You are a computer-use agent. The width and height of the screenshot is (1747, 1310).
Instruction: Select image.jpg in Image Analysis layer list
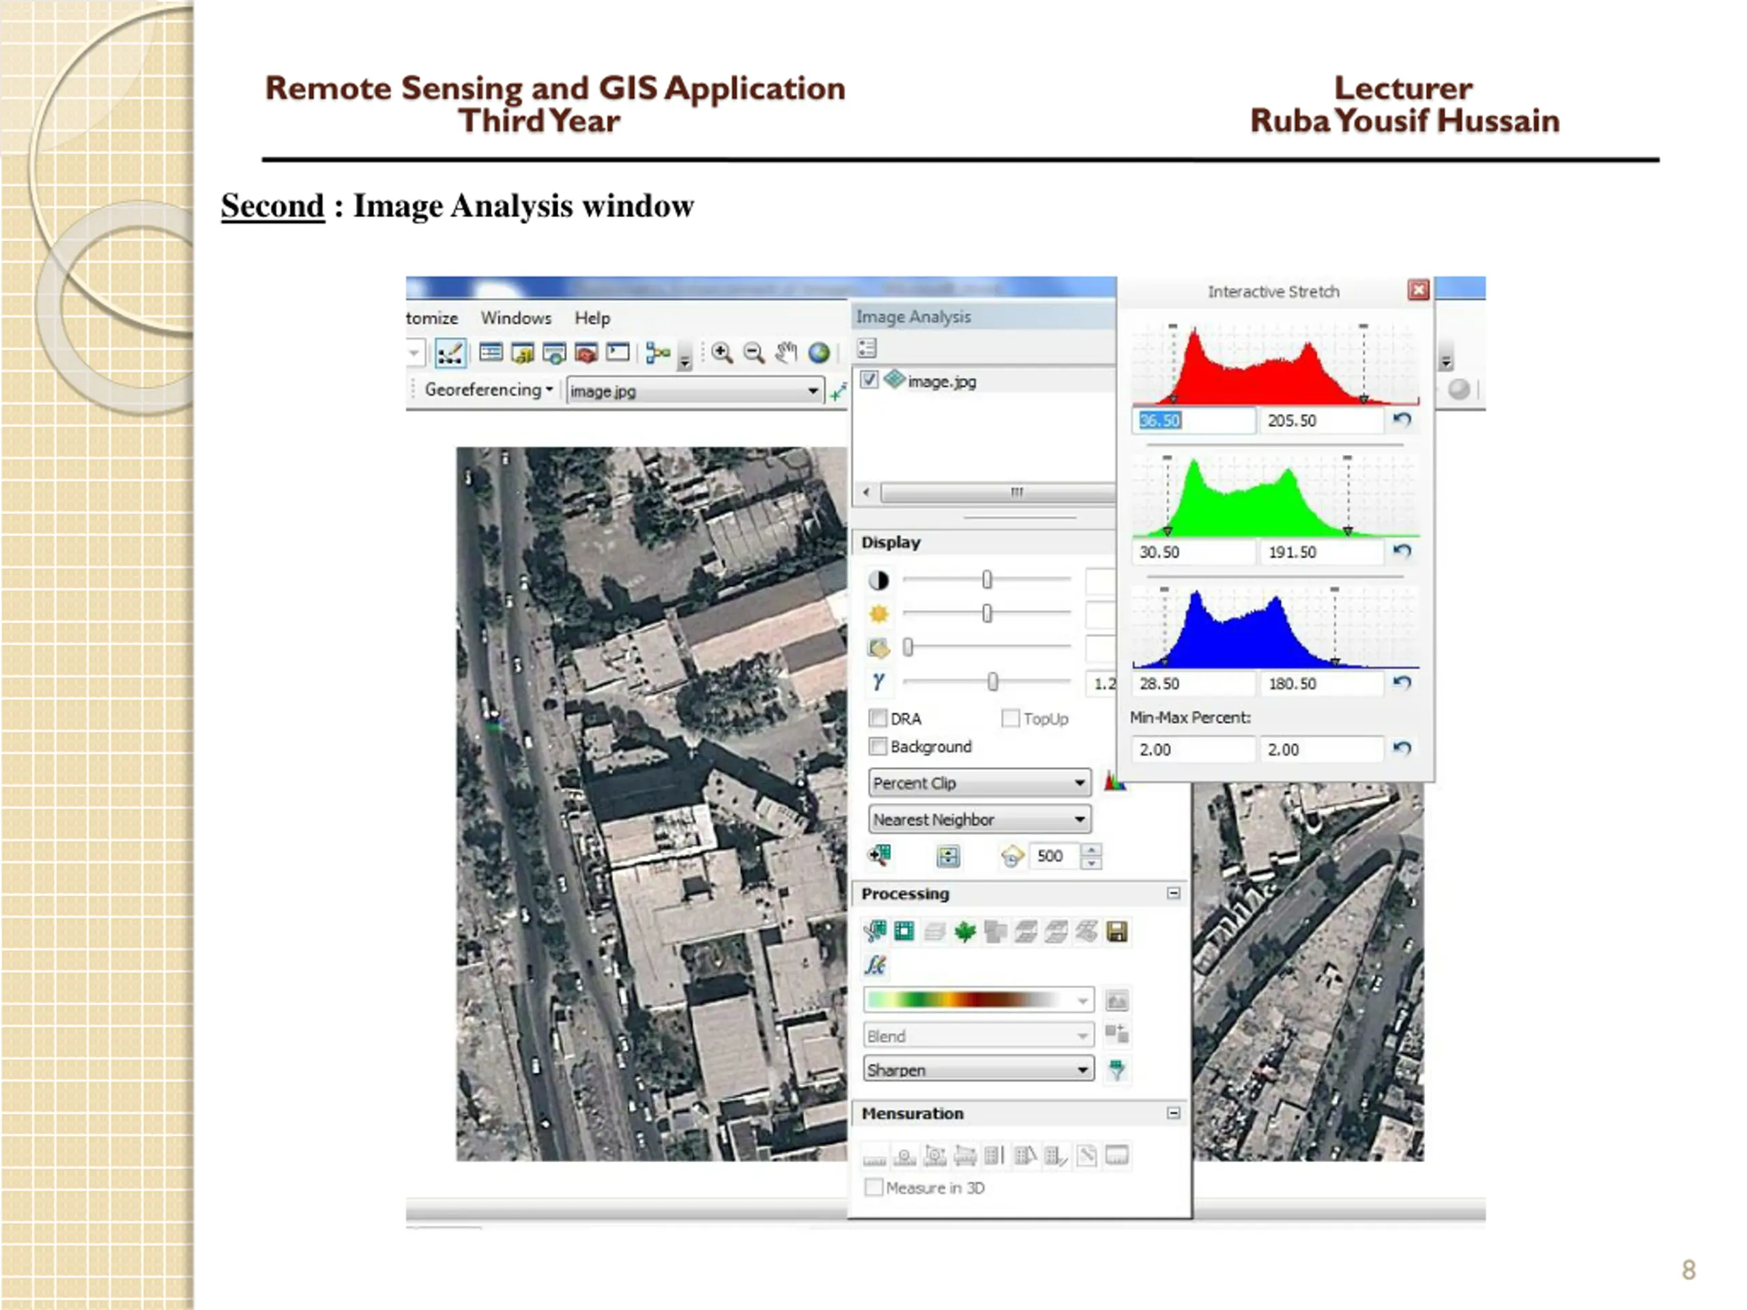point(942,381)
